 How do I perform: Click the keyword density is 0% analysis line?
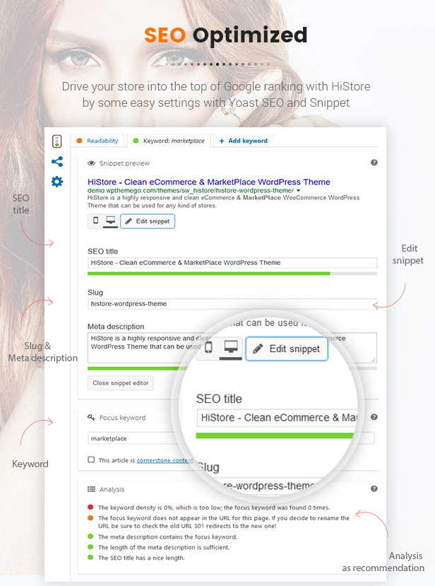(214, 508)
